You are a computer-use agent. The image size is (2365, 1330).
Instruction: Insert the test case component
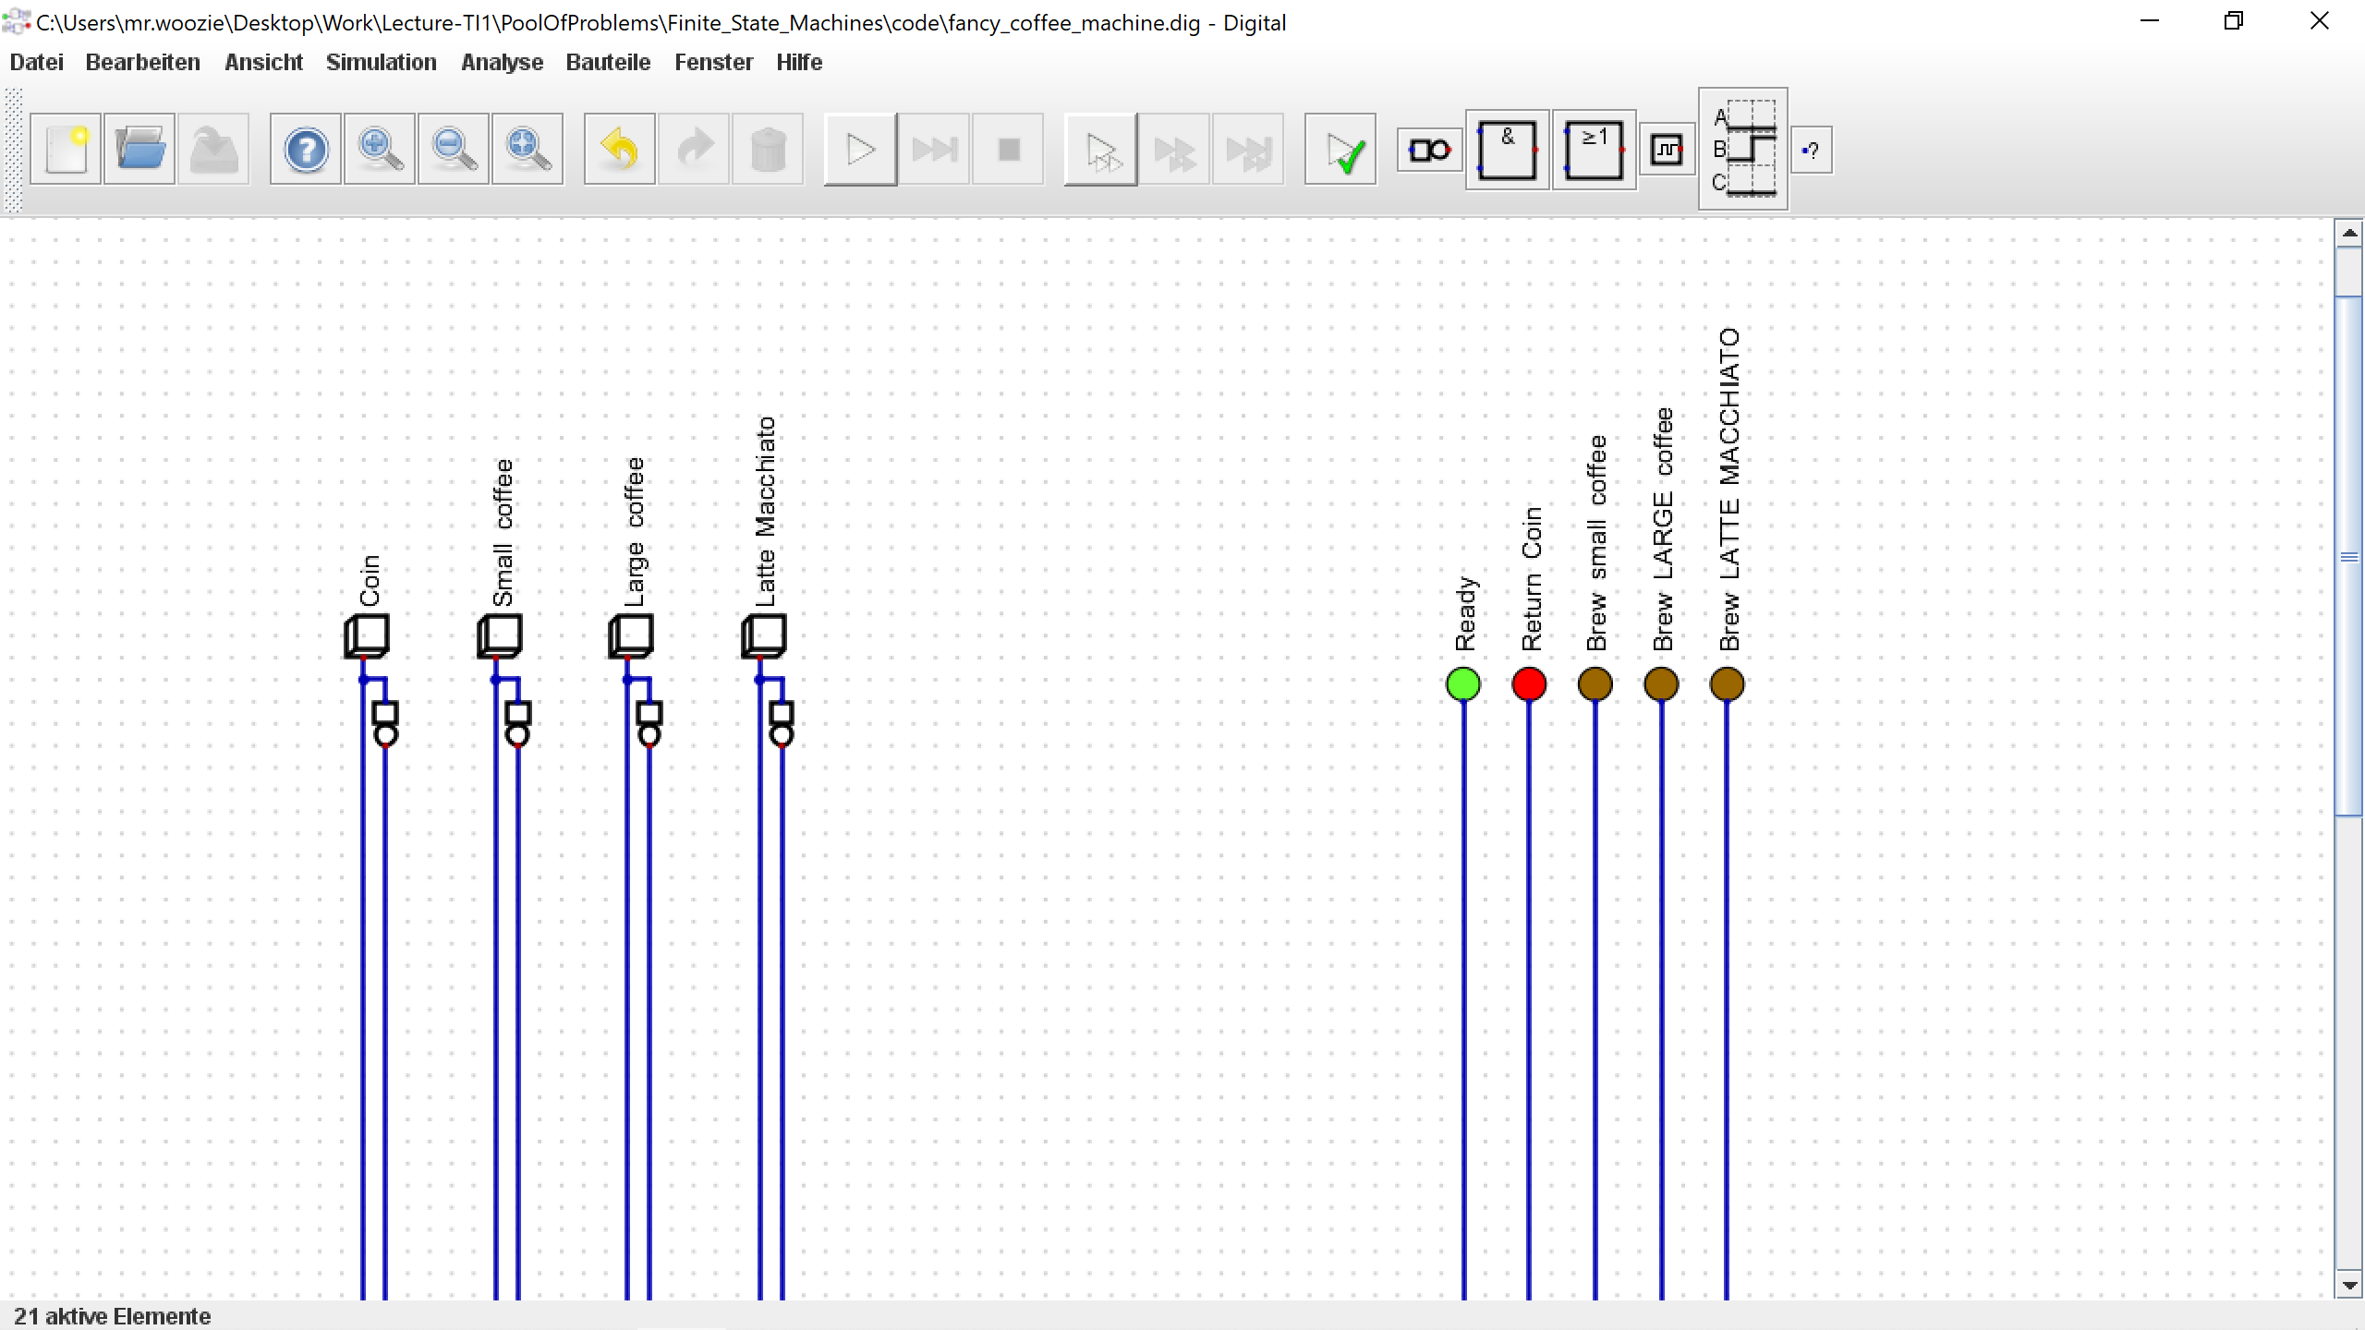[x=1743, y=150]
